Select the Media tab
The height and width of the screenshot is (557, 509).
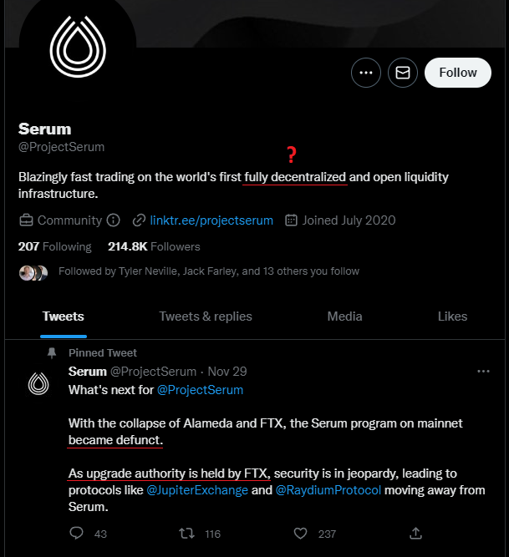pos(344,316)
